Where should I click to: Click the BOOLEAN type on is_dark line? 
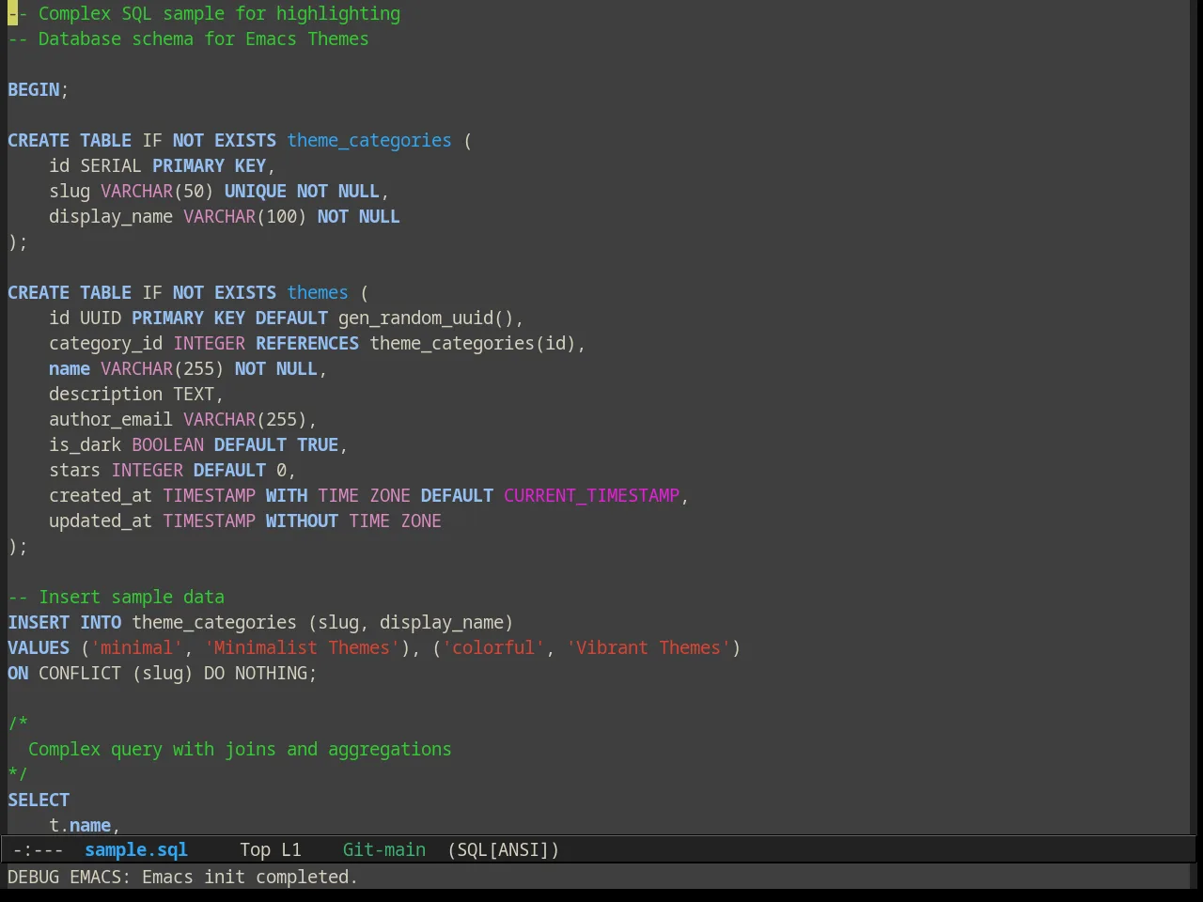point(167,444)
